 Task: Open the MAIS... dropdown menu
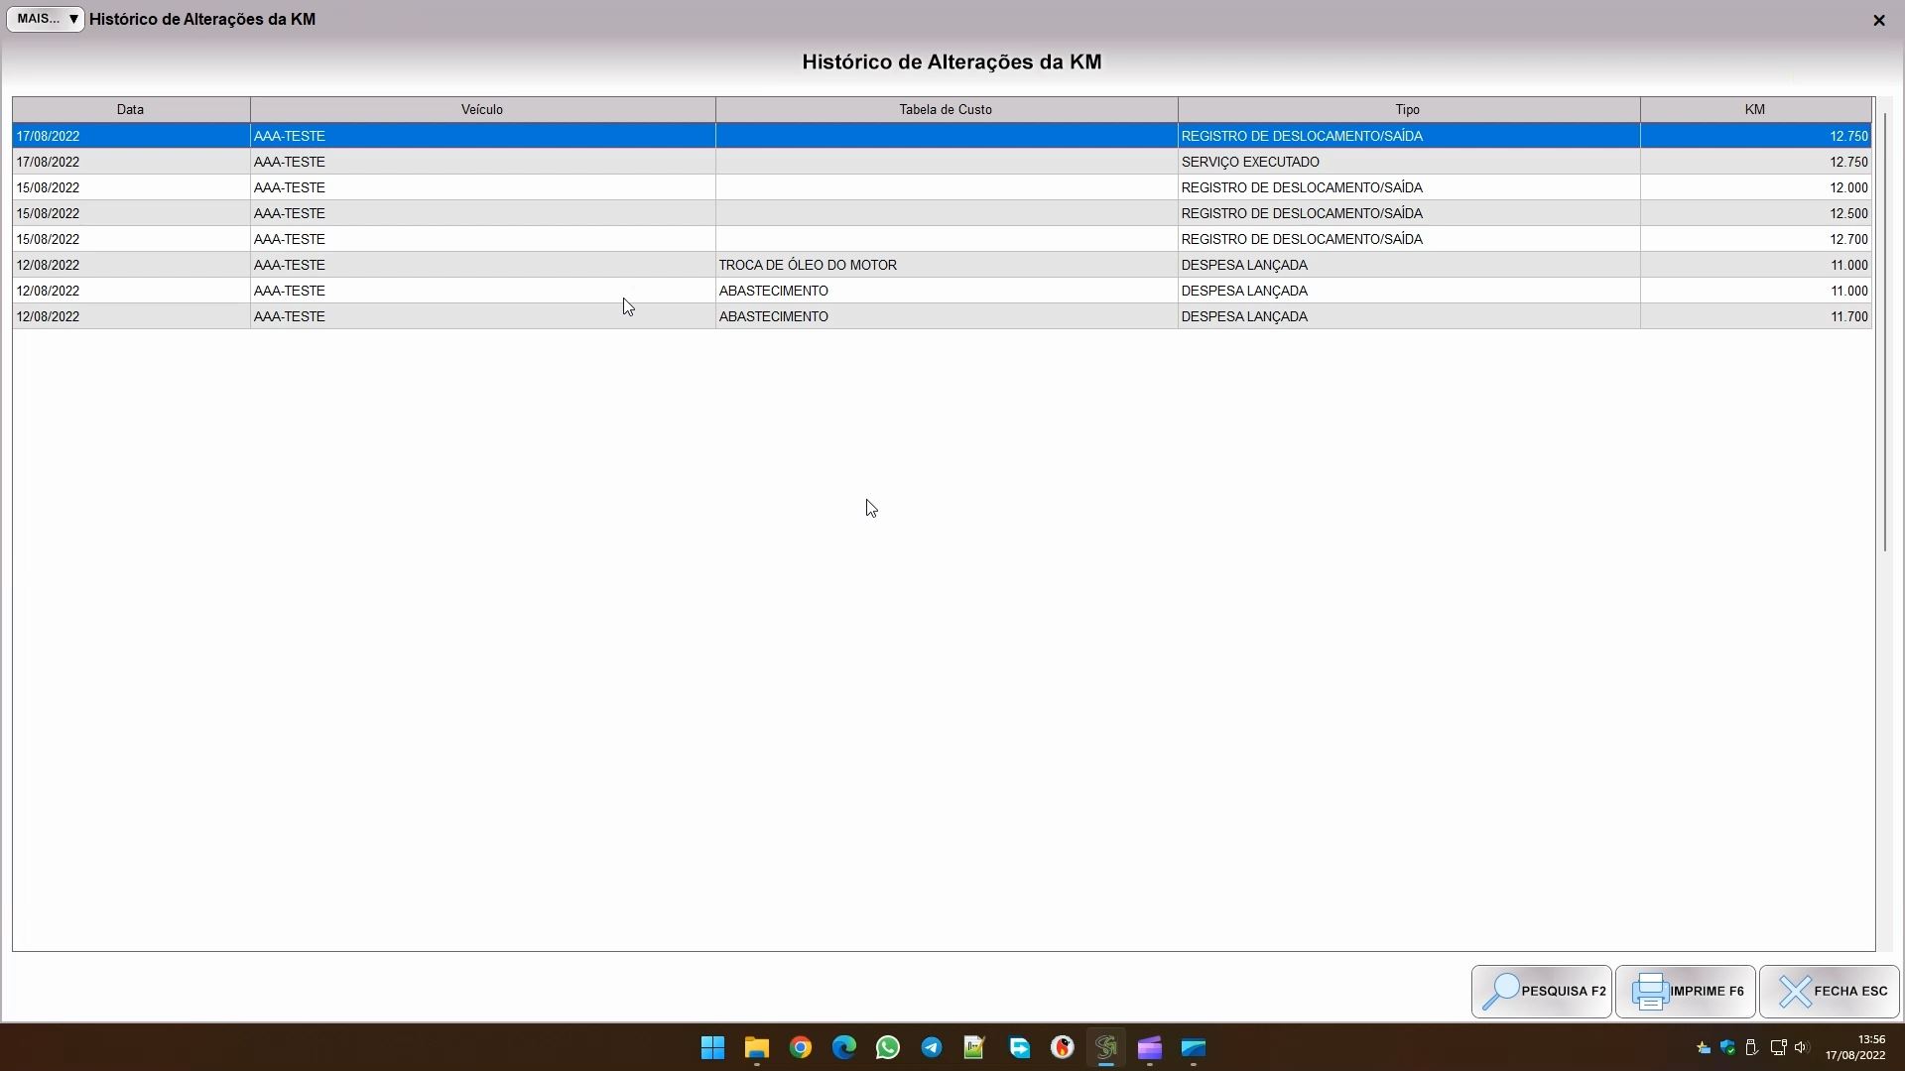coord(46,19)
